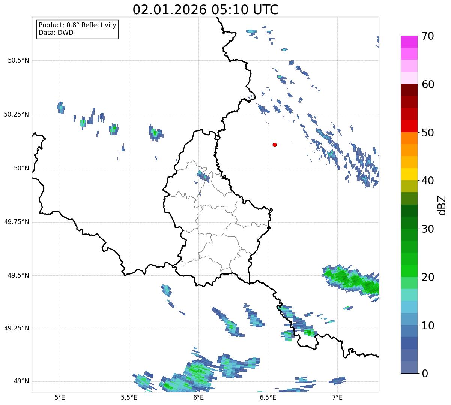This screenshot has width=451, height=405.
Task: Pick the slate blue swatch at colorbar bottom
Action: pyautogui.click(x=409, y=367)
